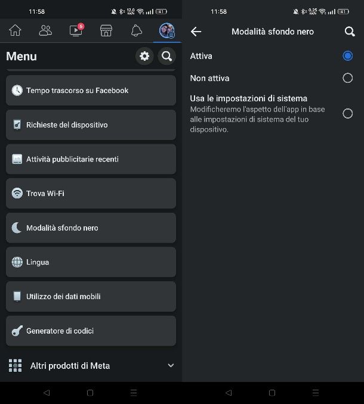Expand Altri prodotti di Meta section
The width and height of the screenshot is (364, 404).
pyautogui.click(x=91, y=365)
